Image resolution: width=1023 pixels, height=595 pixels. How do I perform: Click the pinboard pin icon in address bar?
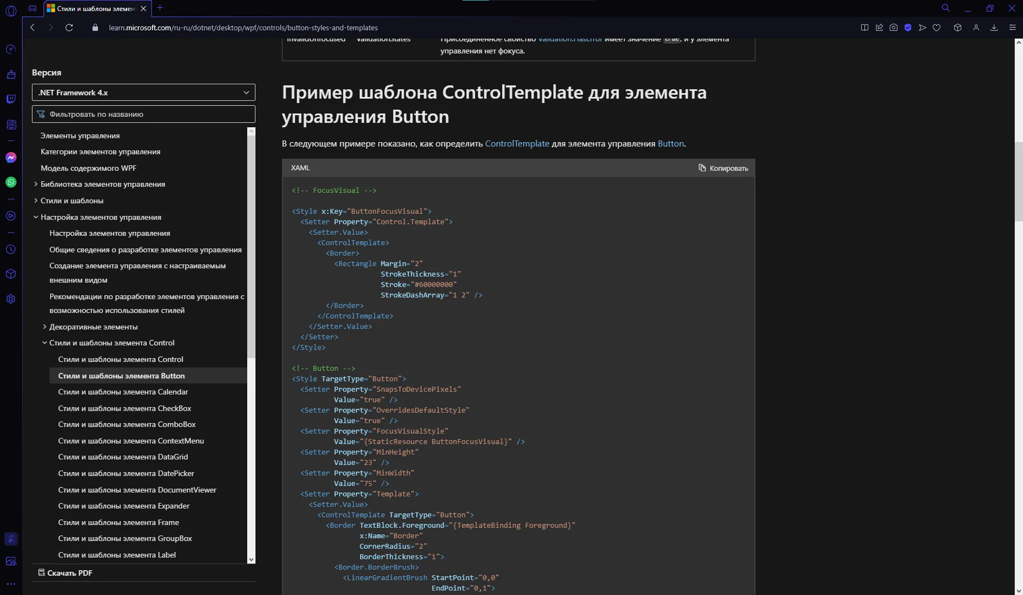pos(879,28)
